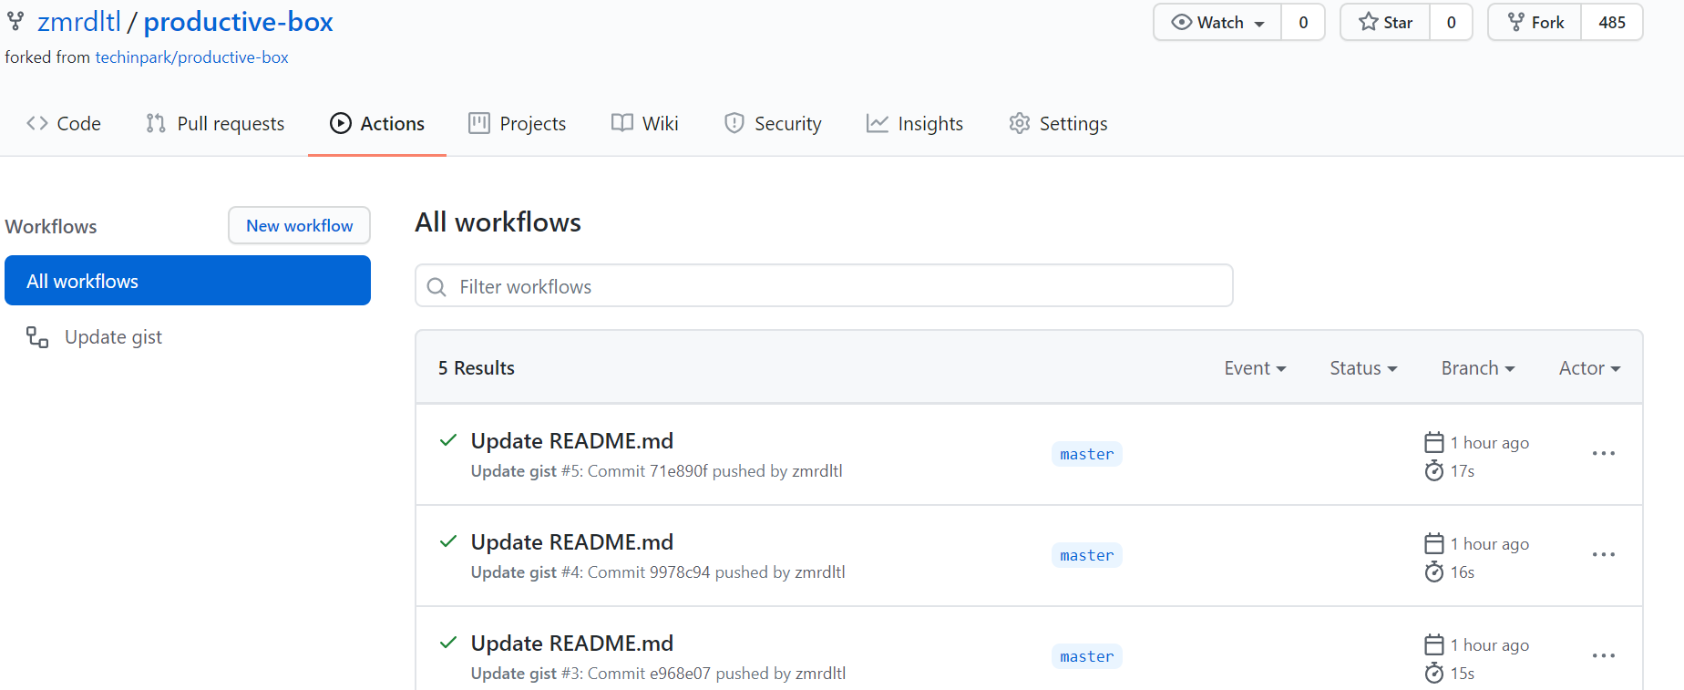View the star count next to Star
The width and height of the screenshot is (1684, 690).
1452,23
